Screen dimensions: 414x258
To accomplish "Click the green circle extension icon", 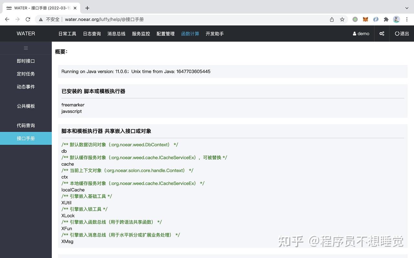I will point(355,19).
